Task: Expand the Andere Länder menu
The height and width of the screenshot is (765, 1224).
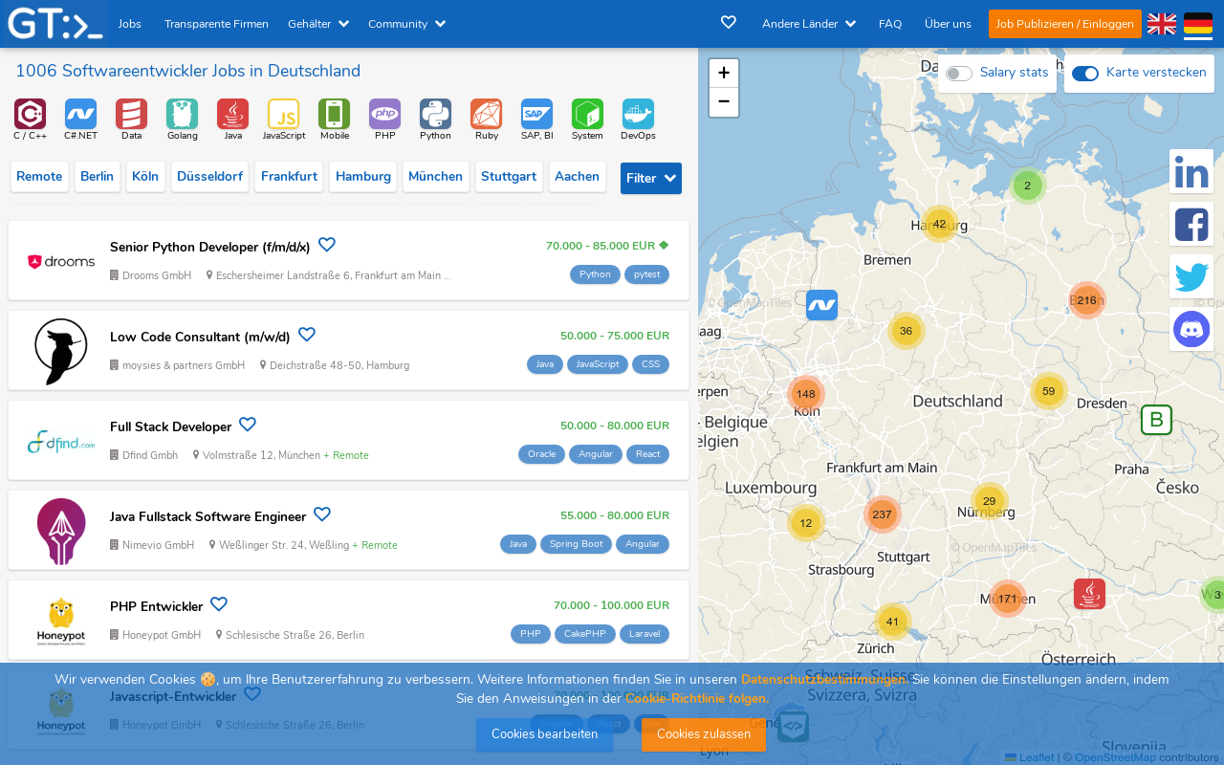Action: pos(808,24)
